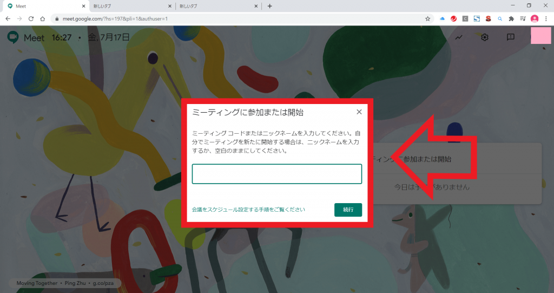Click the address bar URL
This screenshot has height=293, width=554.
click(x=115, y=19)
